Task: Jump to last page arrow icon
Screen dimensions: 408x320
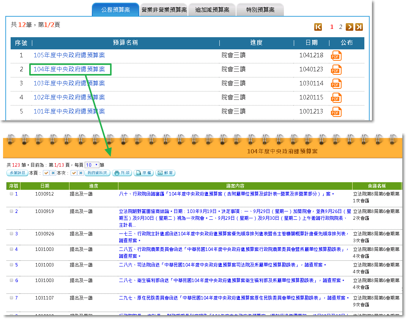Action: (x=359, y=27)
